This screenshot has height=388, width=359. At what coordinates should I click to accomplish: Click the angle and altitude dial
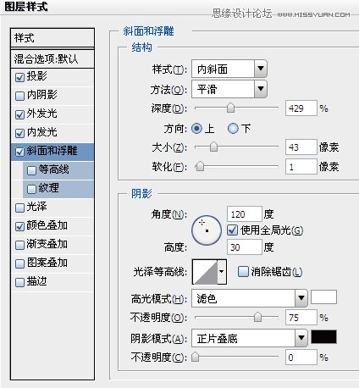point(207,230)
